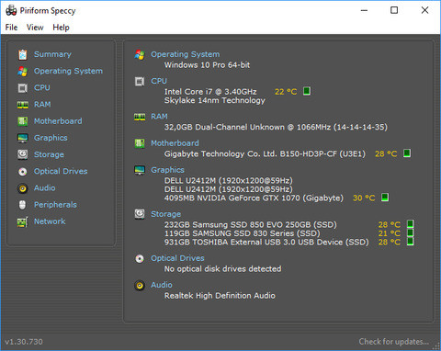The height and width of the screenshot is (351, 441).
Task: Click the version text v1.30.730
Action: pos(24,342)
